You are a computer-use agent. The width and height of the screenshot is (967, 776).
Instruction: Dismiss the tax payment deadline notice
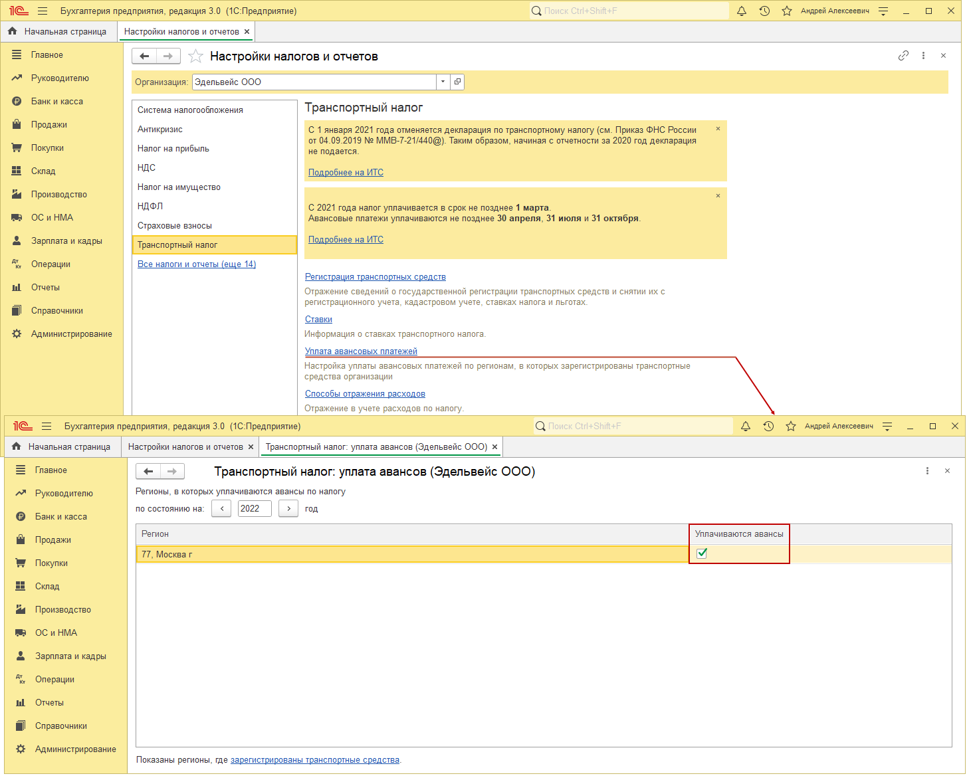click(x=718, y=196)
